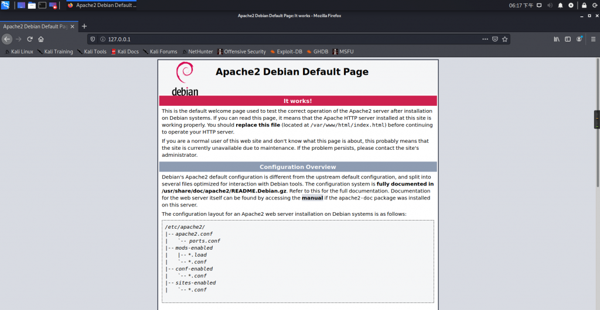Screen dimensions: 600x310
Task: Click the sites-enabled line in the tree
Action: click(196, 283)
